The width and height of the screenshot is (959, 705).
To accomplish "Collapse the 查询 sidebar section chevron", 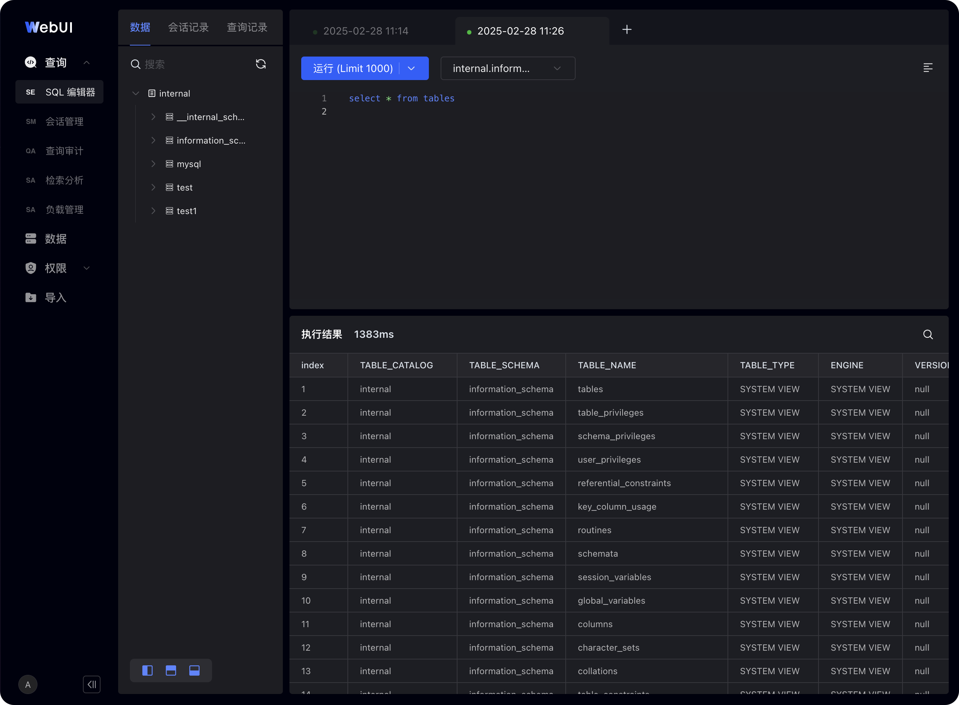I will (x=87, y=63).
